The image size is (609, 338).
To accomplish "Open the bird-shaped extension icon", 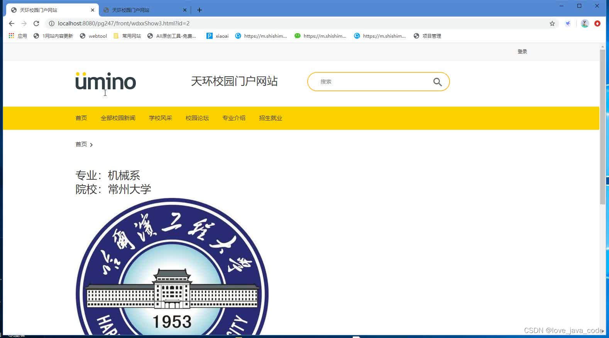I will point(568,23).
